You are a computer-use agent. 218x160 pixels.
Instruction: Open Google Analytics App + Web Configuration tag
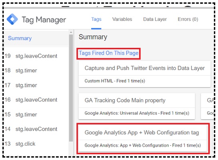(143, 138)
